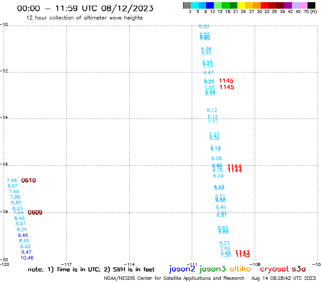
Task: Click the cyan swatch in the color scale
Action: click(x=195, y=5)
